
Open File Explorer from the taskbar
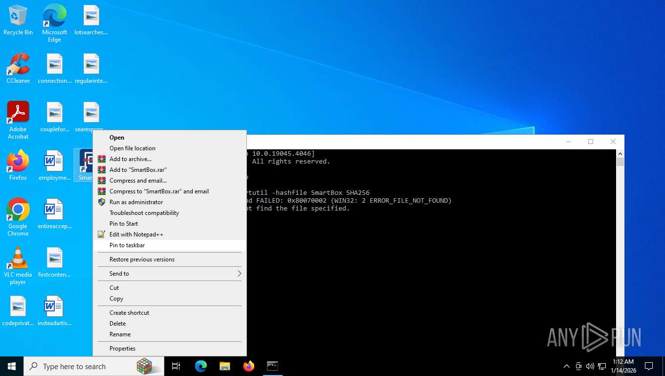224,366
